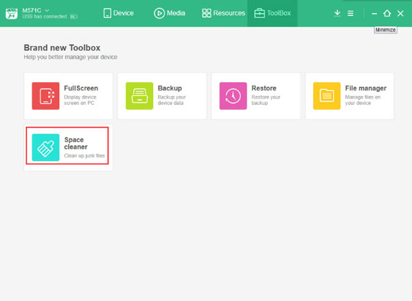Viewport: 412px width, 301px height.
Task: Launch the Space cleaner brush icon
Action: 46,147
